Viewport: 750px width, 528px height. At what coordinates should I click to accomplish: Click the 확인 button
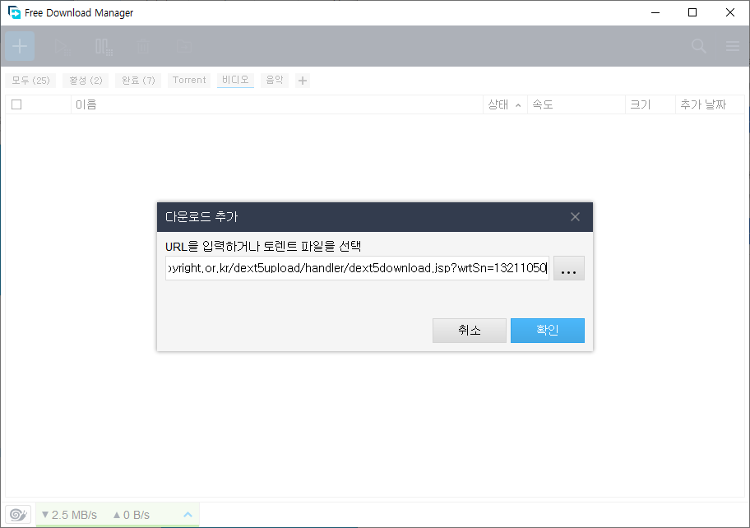[548, 331]
